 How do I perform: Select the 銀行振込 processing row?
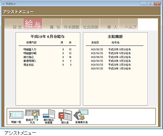(47, 57)
